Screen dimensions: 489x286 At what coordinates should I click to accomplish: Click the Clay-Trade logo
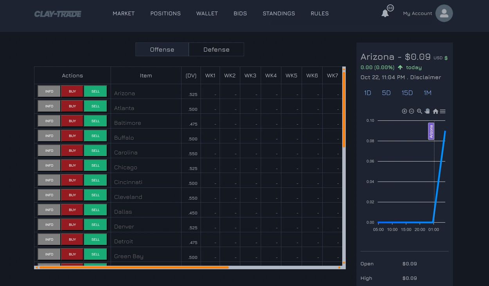click(58, 14)
